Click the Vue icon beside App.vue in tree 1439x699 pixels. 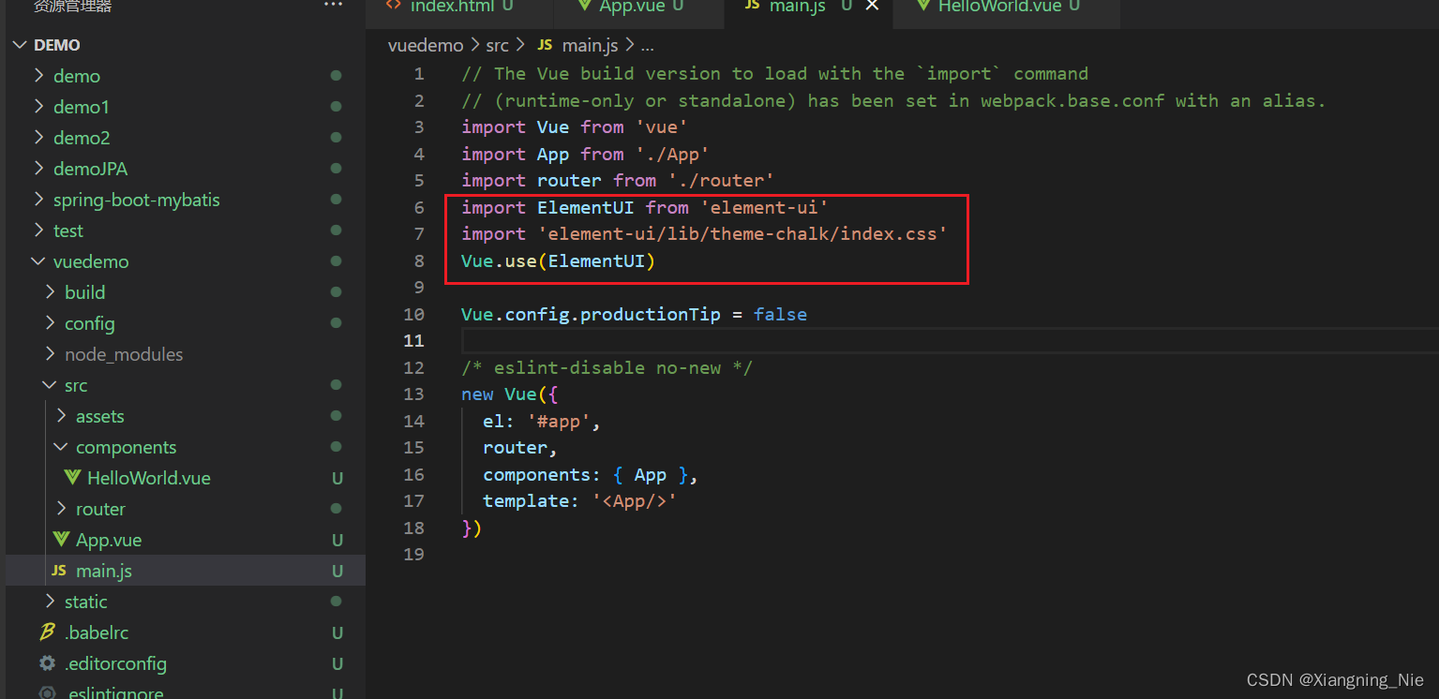click(61, 540)
